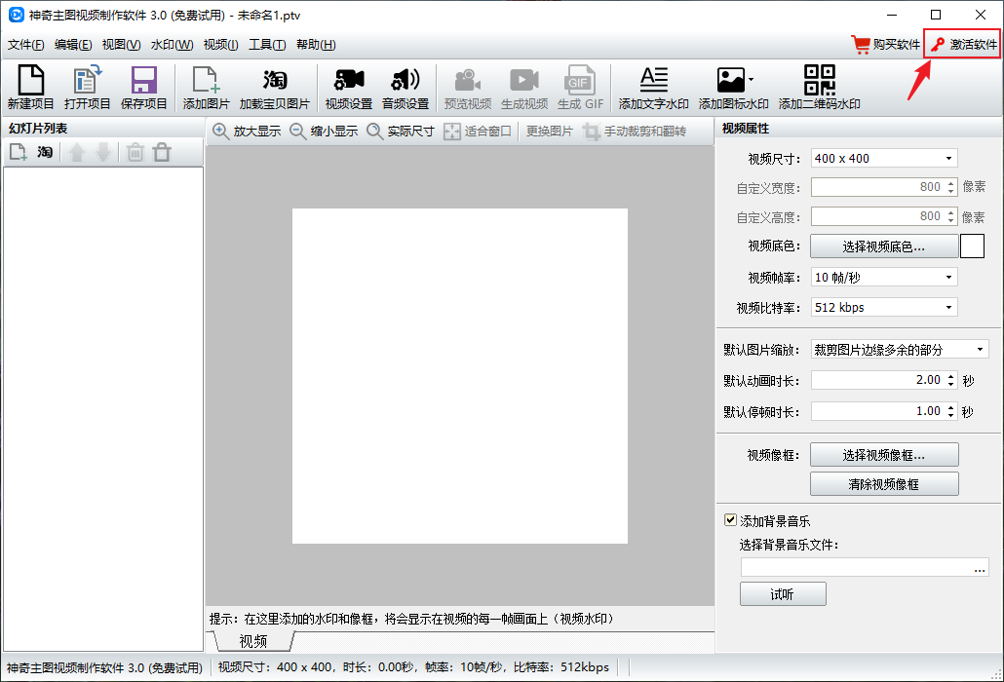
Task: Open a project with 打开项目
Action: click(87, 87)
